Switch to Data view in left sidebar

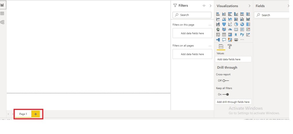pyautogui.click(x=2, y=13)
